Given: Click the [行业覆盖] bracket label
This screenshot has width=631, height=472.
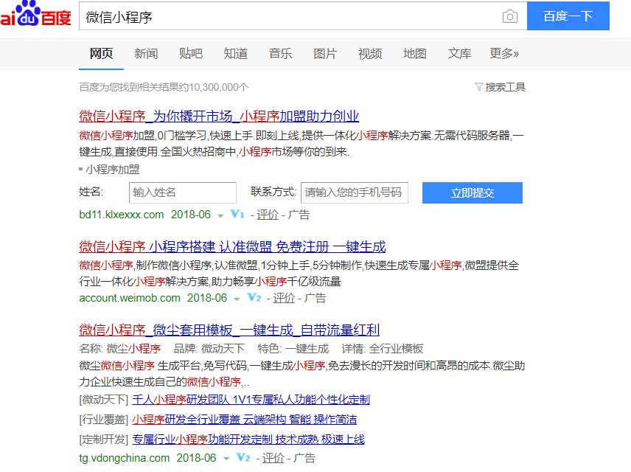Looking at the screenshot, I should (103, 419).
